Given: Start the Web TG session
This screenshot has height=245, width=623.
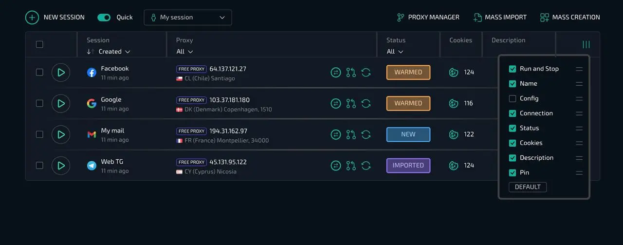Looking at the screenshot, I should pyautogui.click(x=61, y=166).
